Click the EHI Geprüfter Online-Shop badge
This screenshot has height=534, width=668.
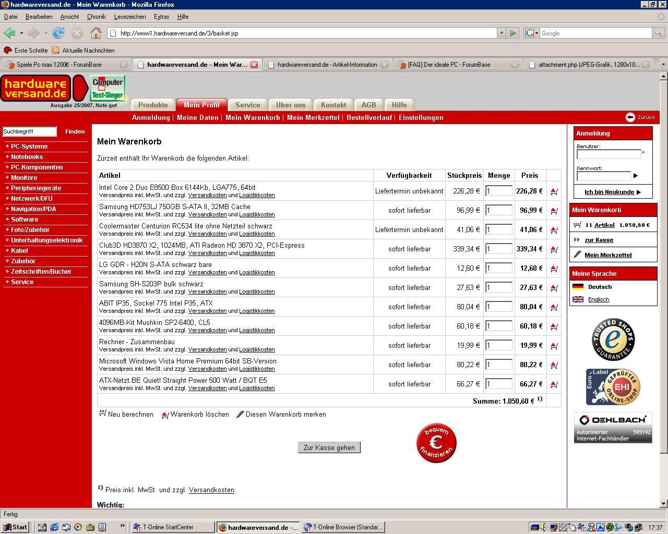pyautogui.click(x=613, y=386)
